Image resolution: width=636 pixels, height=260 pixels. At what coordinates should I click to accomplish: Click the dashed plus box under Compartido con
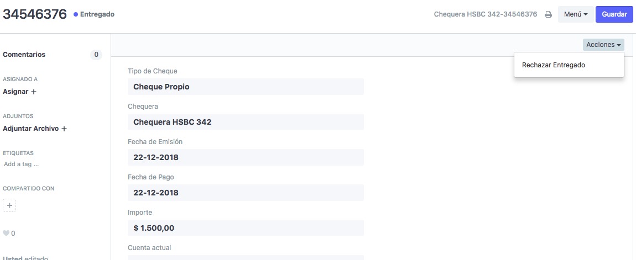[9, 205]
